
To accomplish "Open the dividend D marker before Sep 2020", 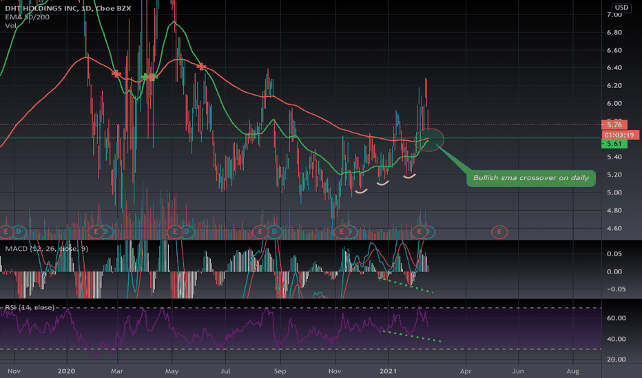I will click(x=274, y=232).
